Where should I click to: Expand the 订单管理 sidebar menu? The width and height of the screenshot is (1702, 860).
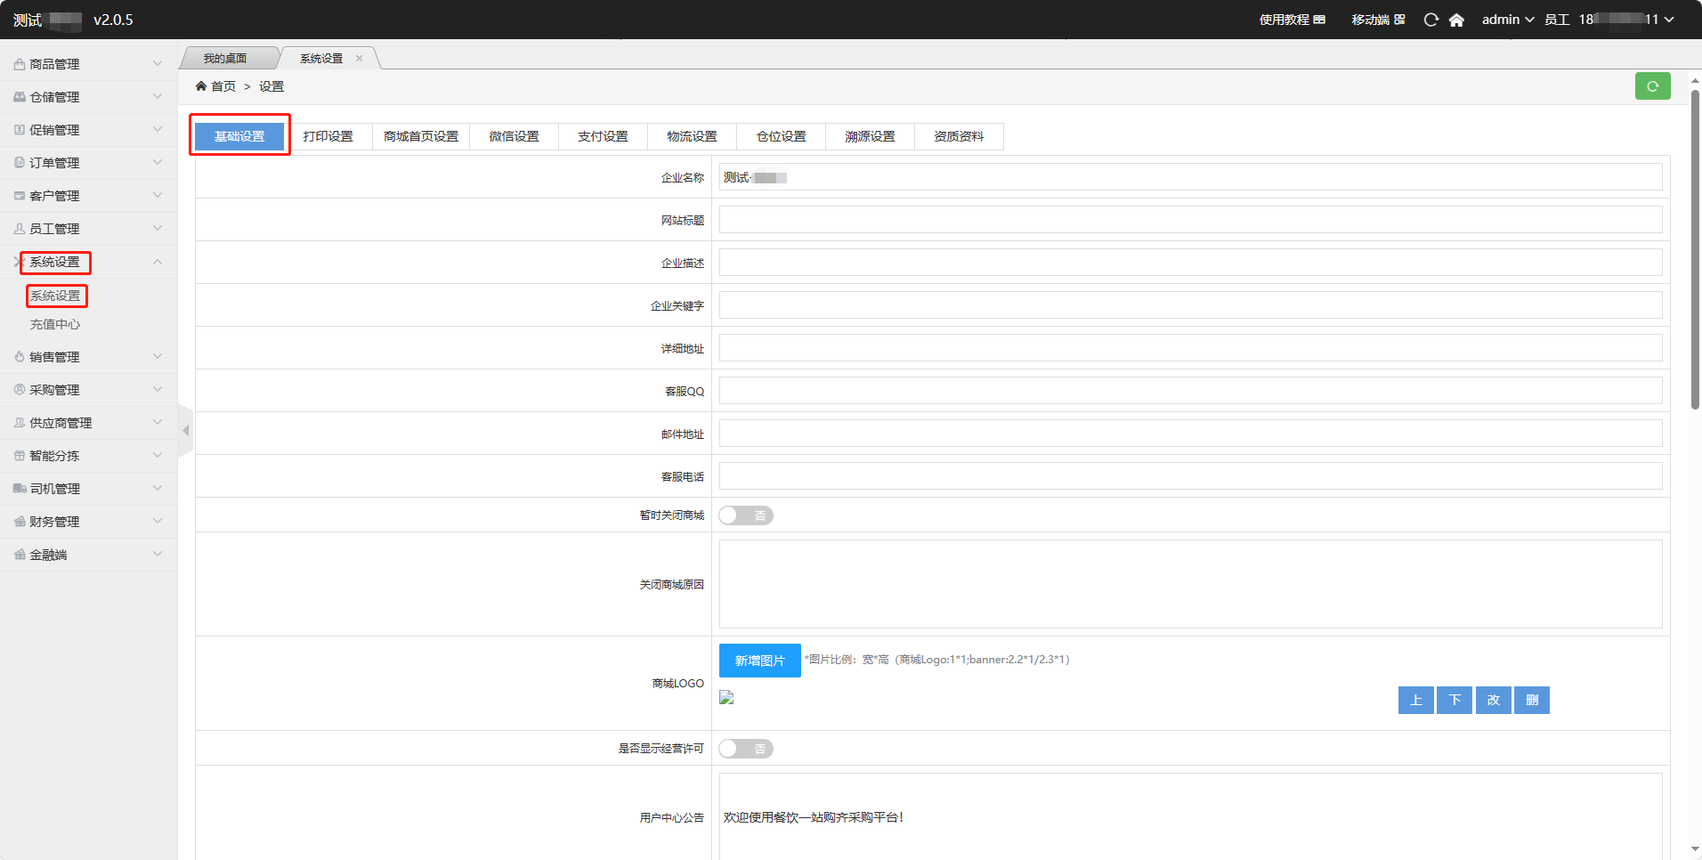click(88, 163)
